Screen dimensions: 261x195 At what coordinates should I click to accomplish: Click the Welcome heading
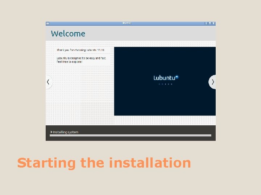[68, 34]
